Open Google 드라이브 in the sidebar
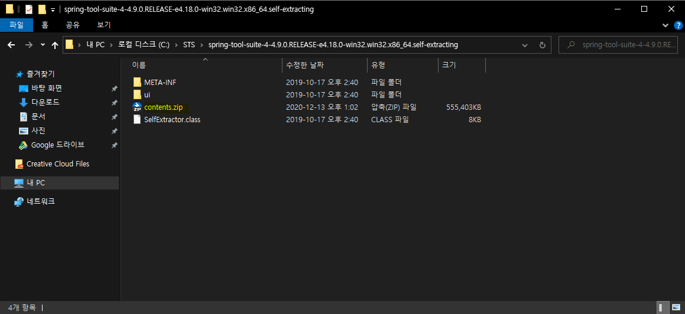The width and height of the screenshot is (685, 314). [x=58, y=145]
